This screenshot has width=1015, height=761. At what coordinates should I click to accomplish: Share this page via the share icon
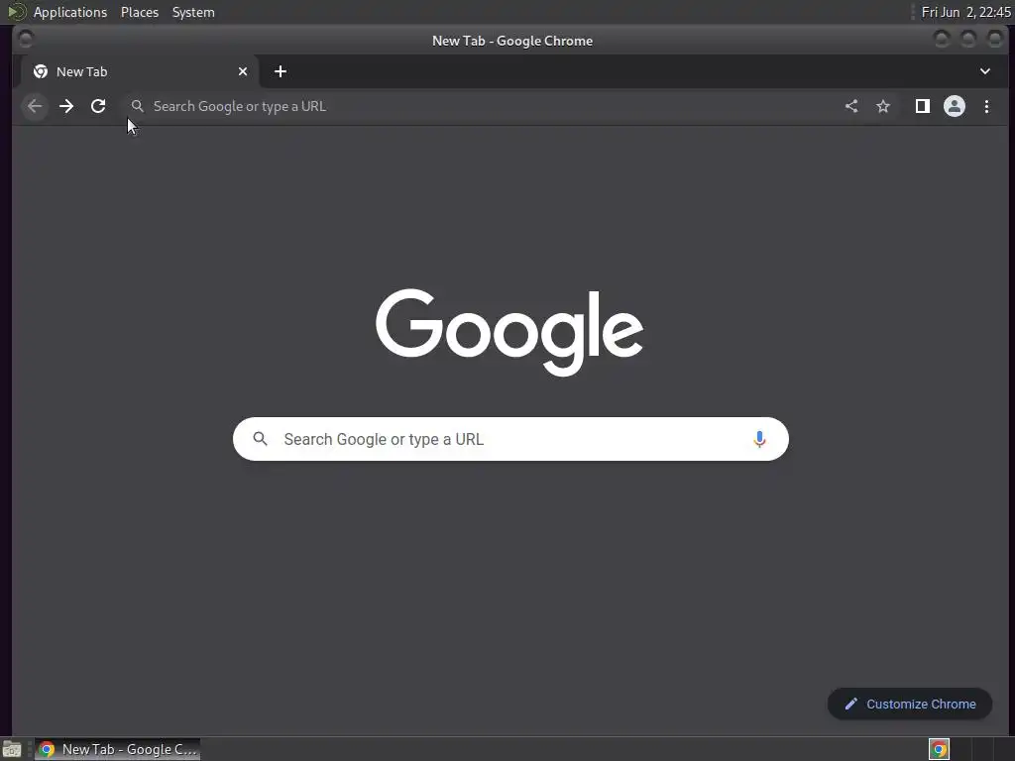851,106
